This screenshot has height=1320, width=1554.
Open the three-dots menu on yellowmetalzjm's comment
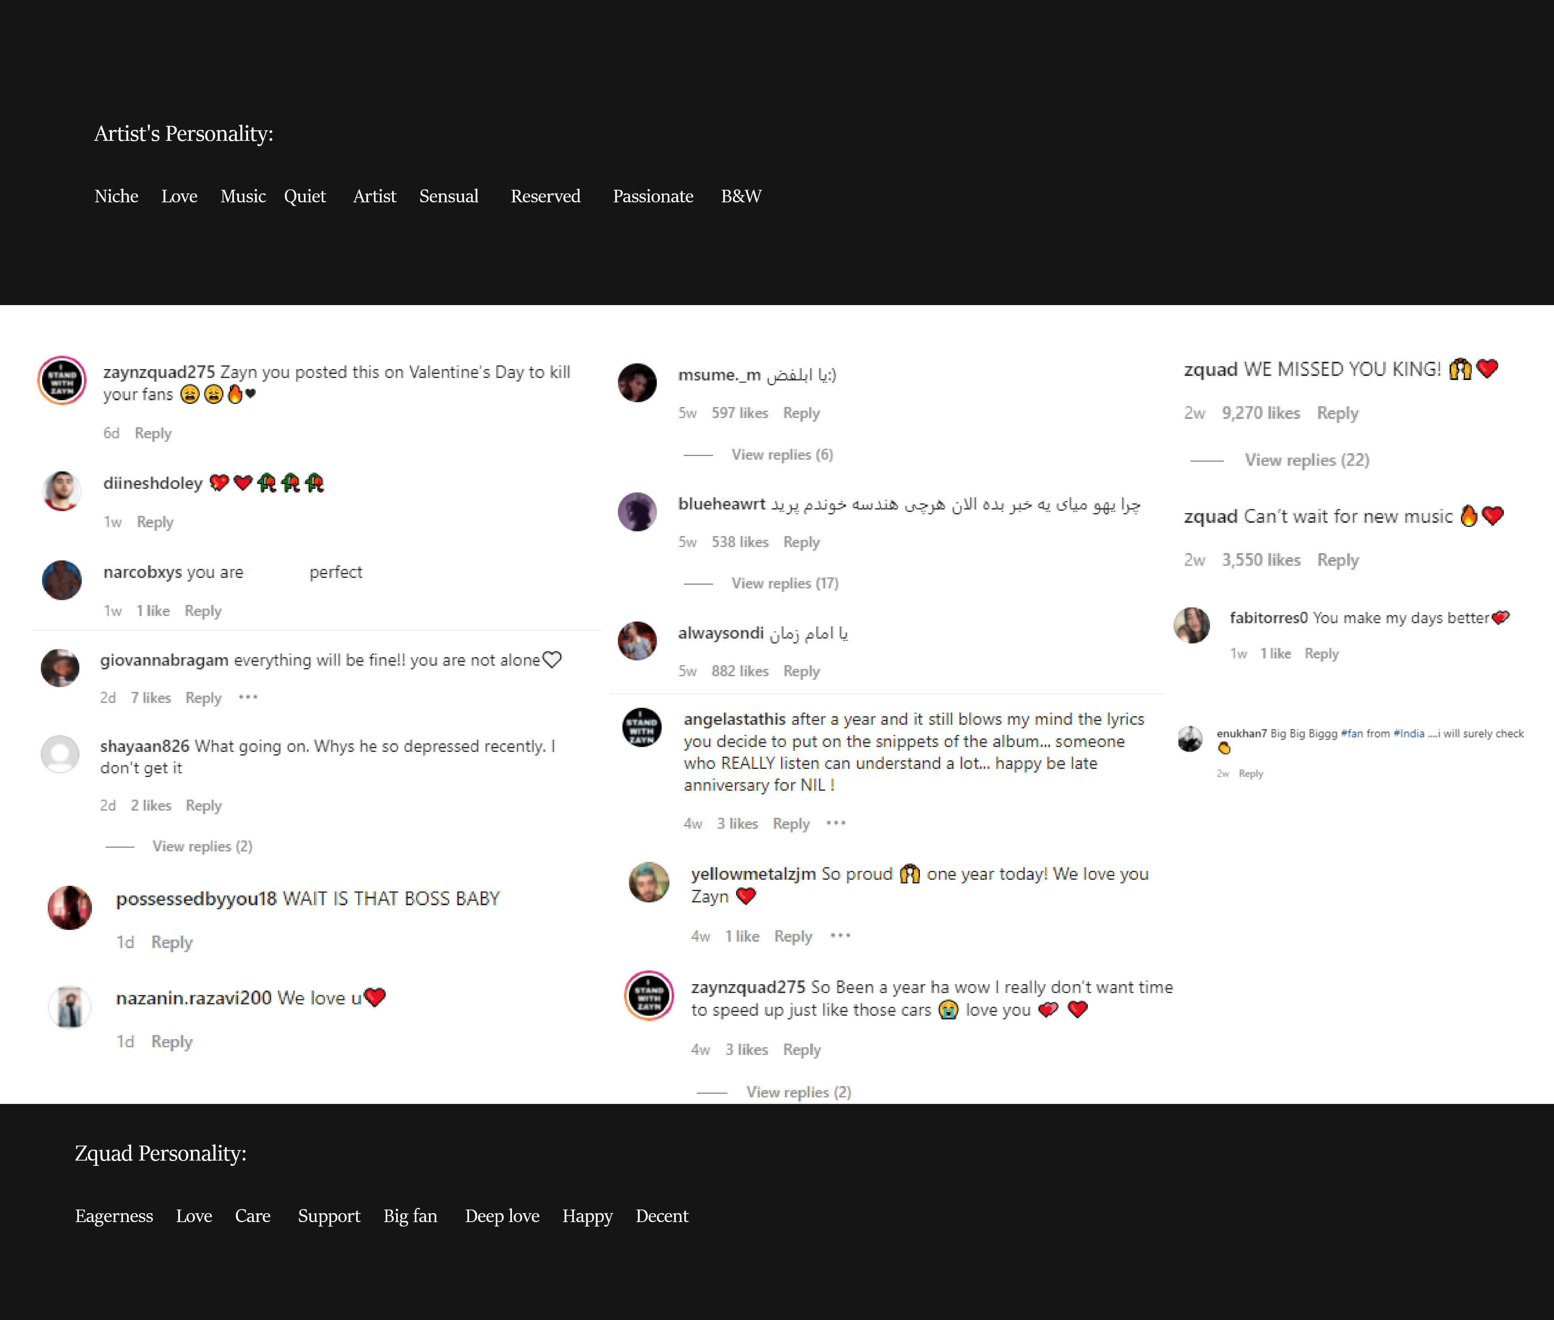pos(840,936)
